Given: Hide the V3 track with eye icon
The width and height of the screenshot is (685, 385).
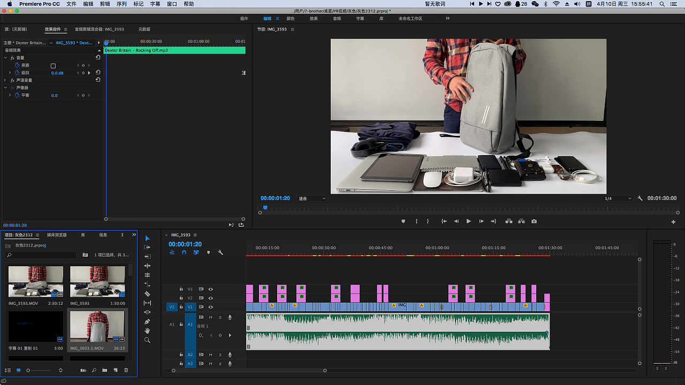Looking at the screenshot, I should 210,289.
